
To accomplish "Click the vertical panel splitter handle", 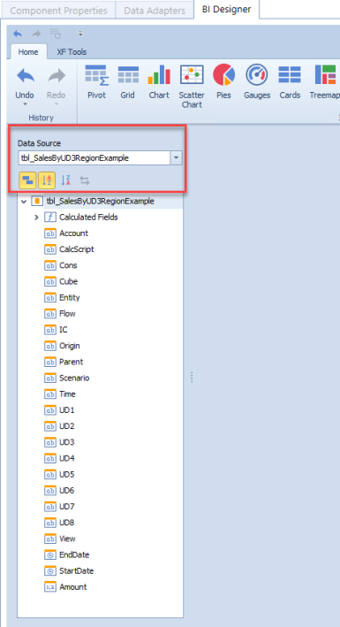I will 193,378.
